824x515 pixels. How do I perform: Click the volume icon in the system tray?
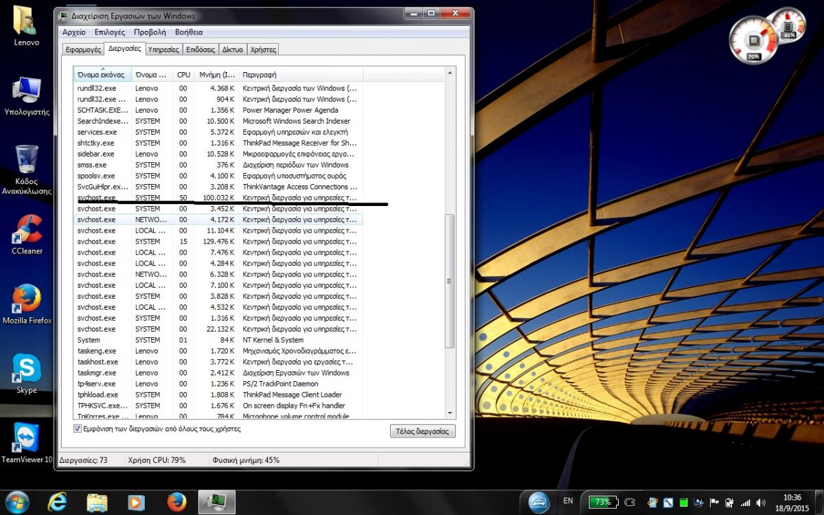tap(760, 502)
